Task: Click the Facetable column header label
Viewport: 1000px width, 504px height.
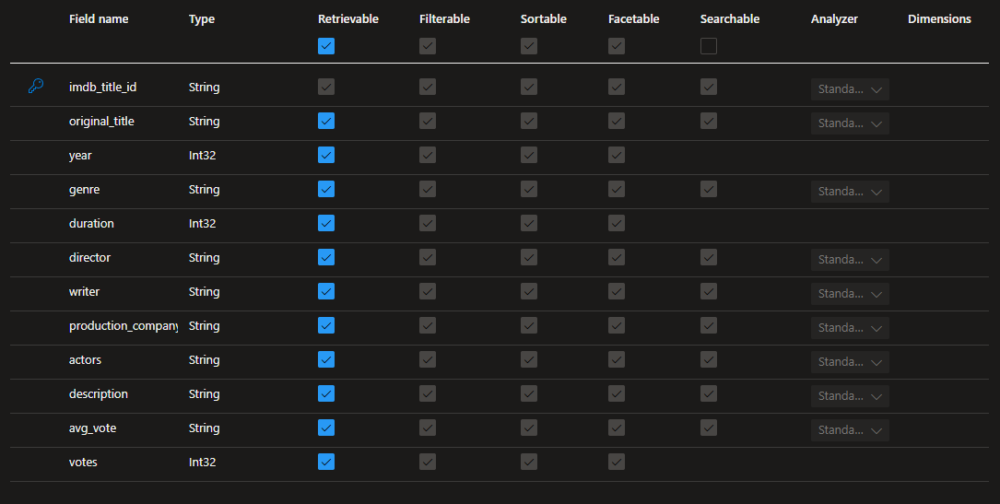Action: click(633, 19)
